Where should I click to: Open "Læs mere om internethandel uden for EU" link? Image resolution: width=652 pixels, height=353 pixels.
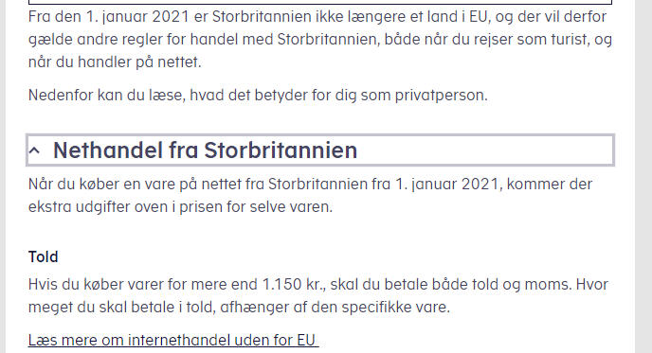coord(173,340)
